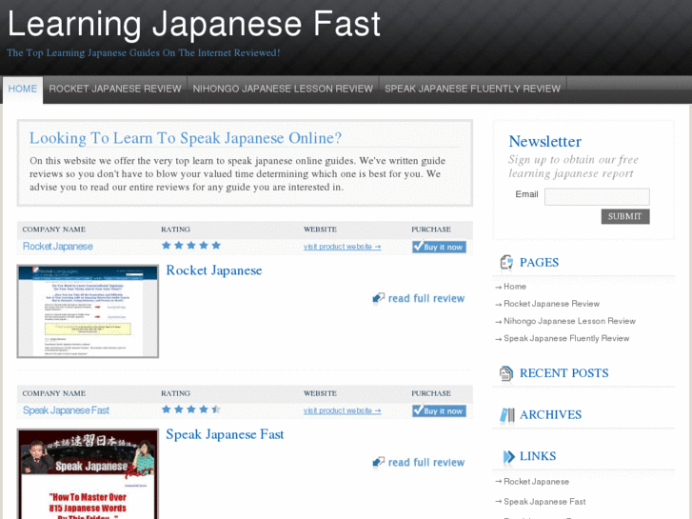Click the review icon beside Speak Japanese Fast read full review
The width and height of the screenshot is (692, 519).
tap(378, 463)
